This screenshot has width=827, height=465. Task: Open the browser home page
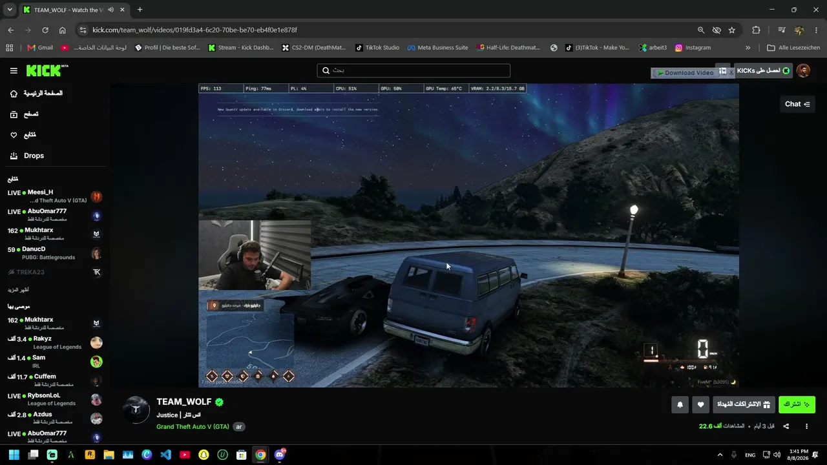click(x=62, y=30)
